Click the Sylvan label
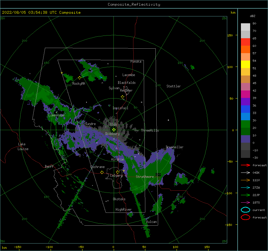Image resolution: width=268 pixels, height=251 pixels. [x=114, y=88]
